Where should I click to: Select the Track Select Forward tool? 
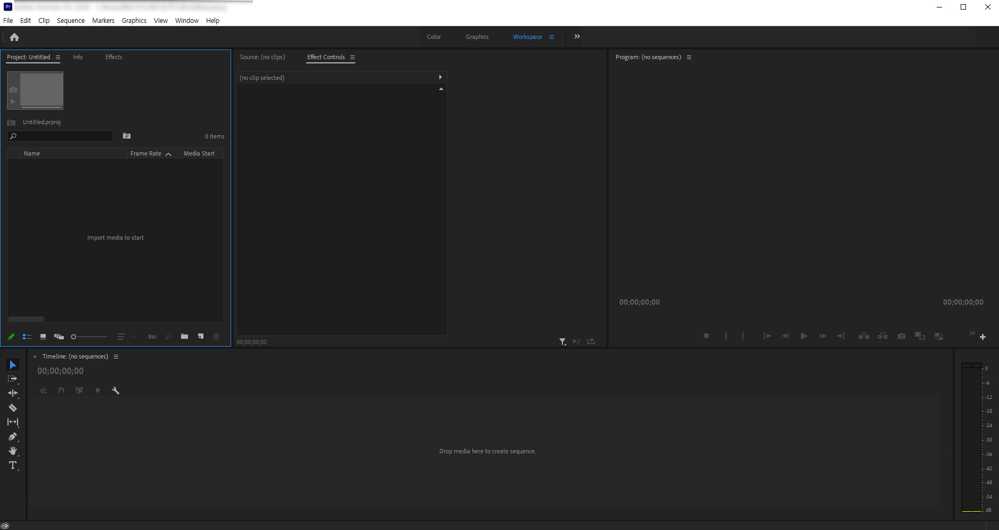12,379
